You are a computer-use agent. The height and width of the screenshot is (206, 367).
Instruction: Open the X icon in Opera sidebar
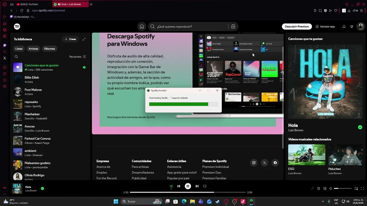(5, 58)
